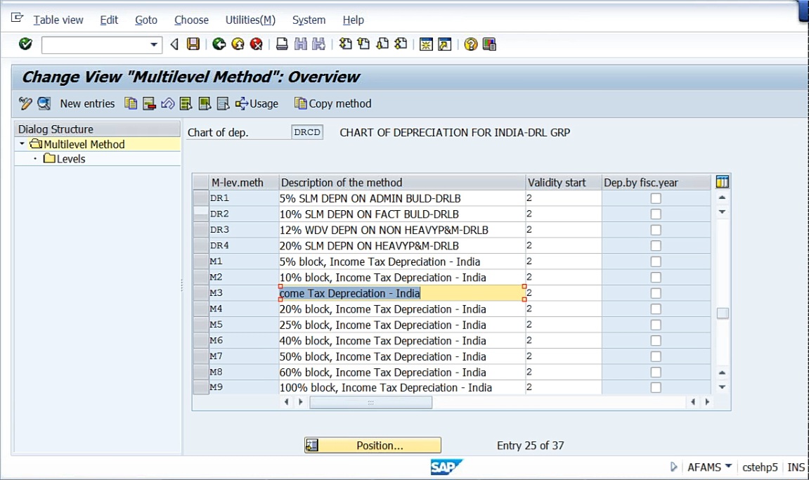The image size is (809, 480).
Task: Go to Next Page icon
Action: pos(382,44)
